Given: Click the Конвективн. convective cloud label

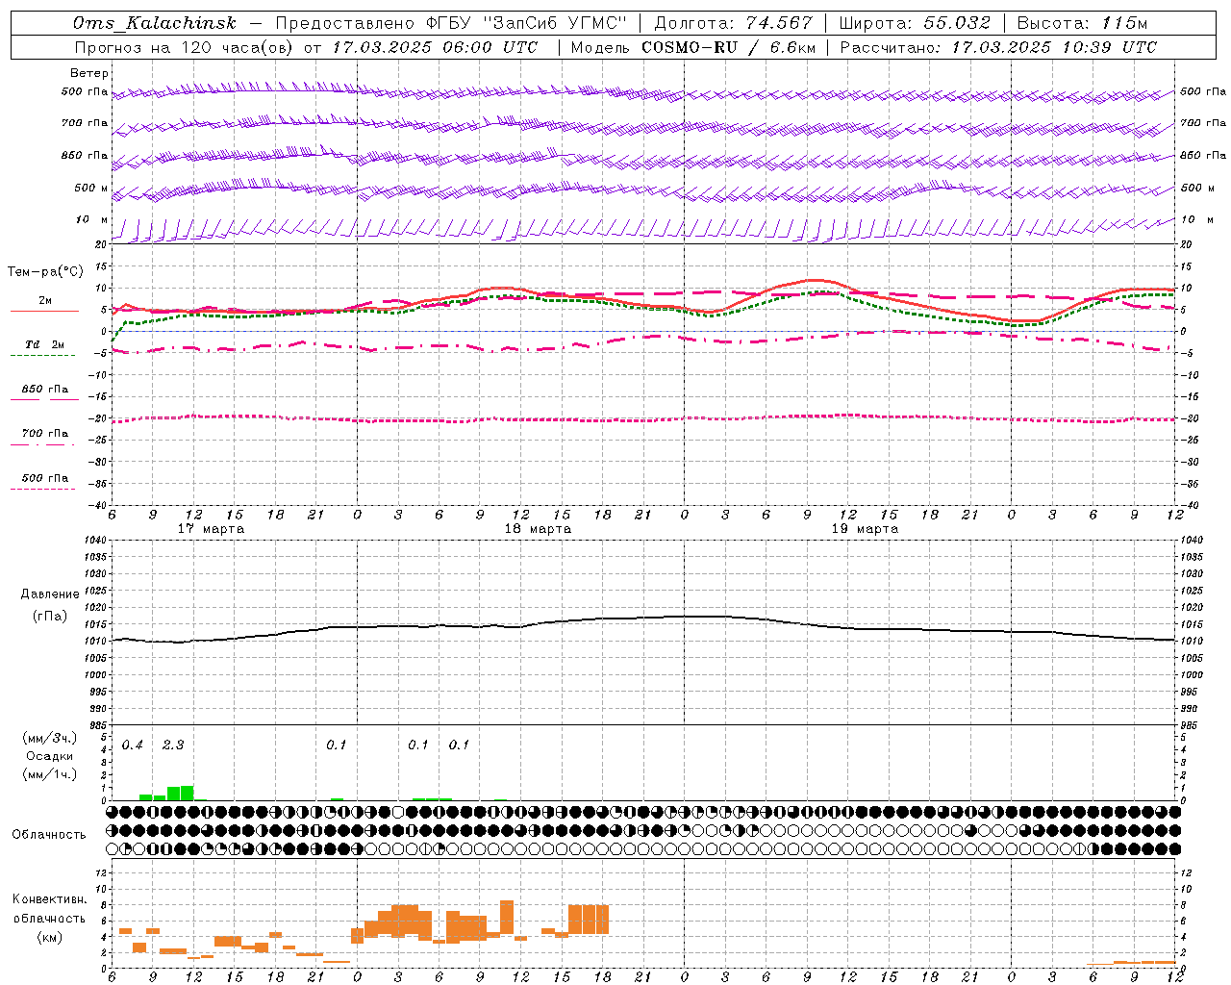Looking at the screenshot, I should click(x=50, y=899).
